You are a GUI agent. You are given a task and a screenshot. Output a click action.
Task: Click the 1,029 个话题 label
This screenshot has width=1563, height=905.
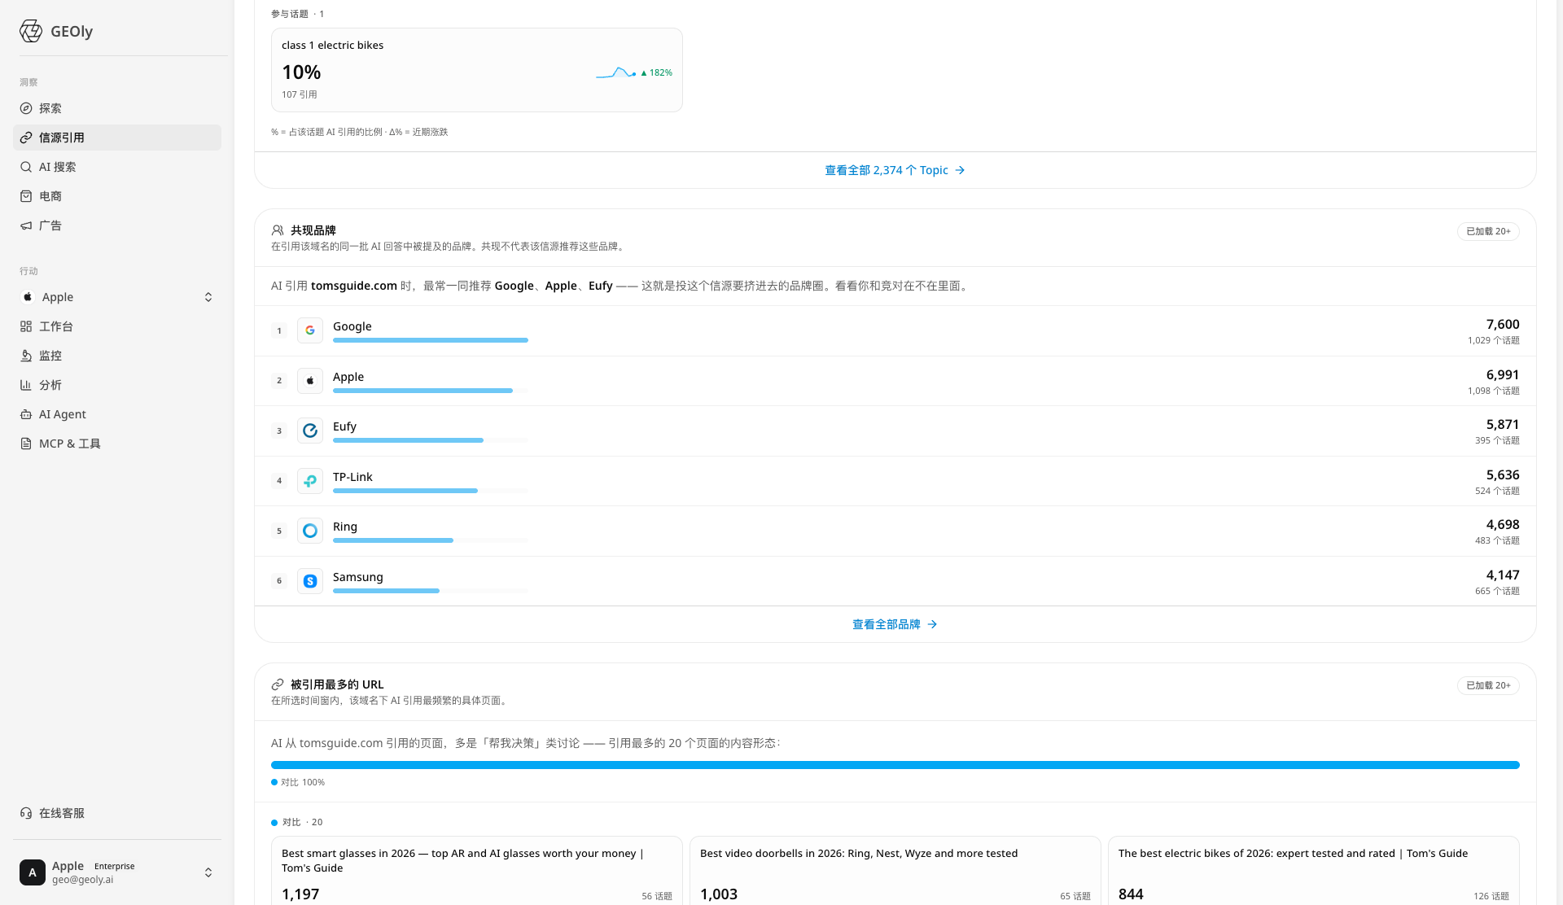point(1493,340)
